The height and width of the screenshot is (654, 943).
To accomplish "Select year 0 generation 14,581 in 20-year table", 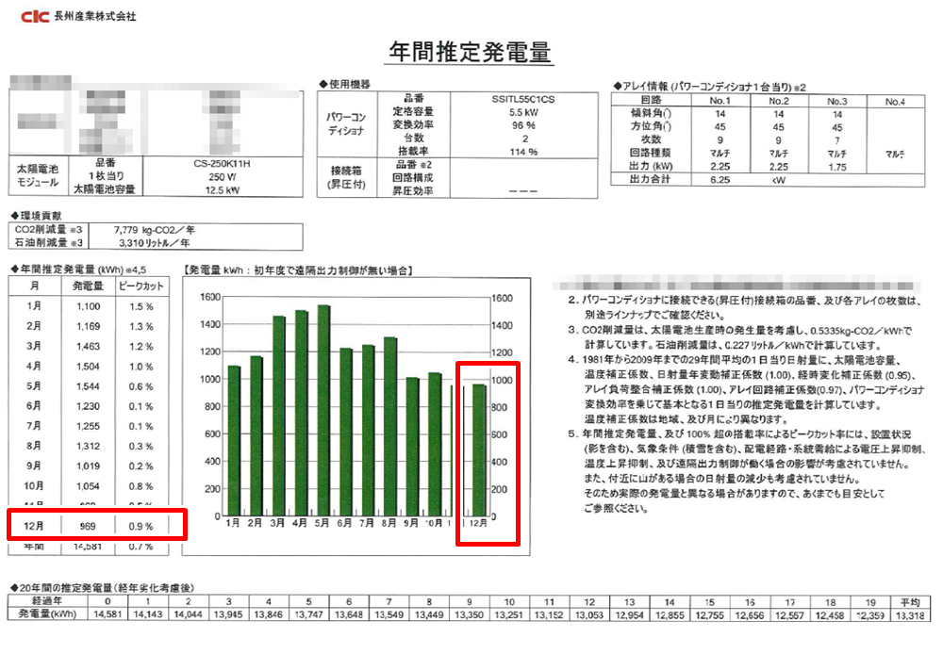I will point(108,615).
